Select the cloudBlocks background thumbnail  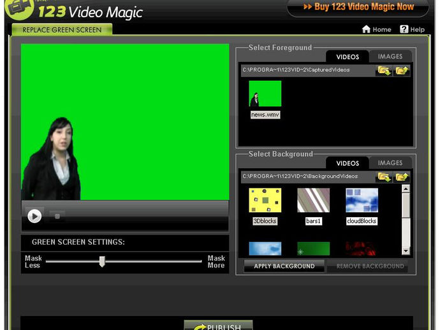click(362, 200)
